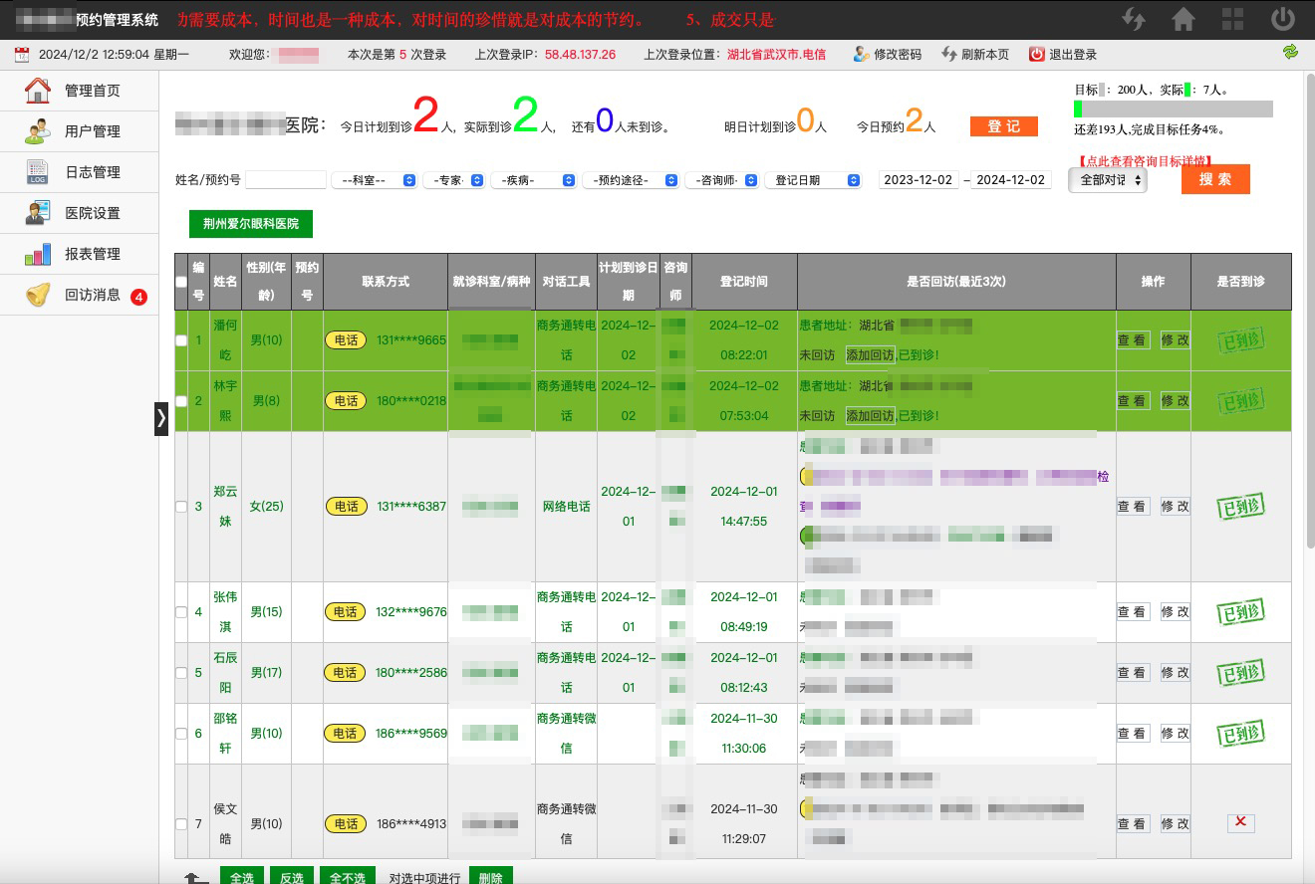Screen dimensions: 1315x884
Task: Go to home via the house icon in header
Action: point(1183,19)
